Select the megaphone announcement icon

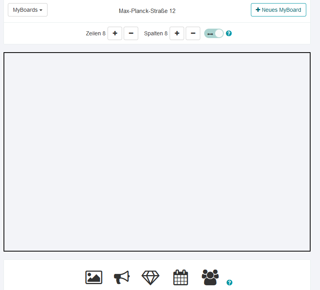(122, 277)
